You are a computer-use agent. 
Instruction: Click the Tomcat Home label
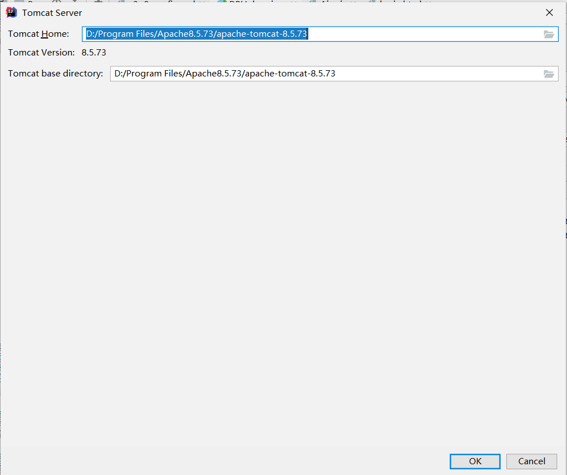tap(38, 34)
